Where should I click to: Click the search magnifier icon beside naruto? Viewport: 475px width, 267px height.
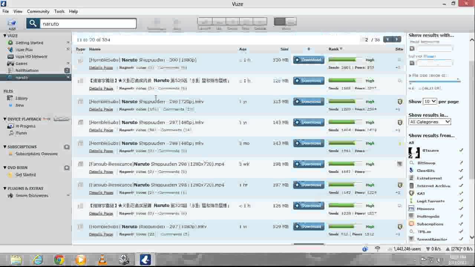pyautogui.click(x=33, y=24)
